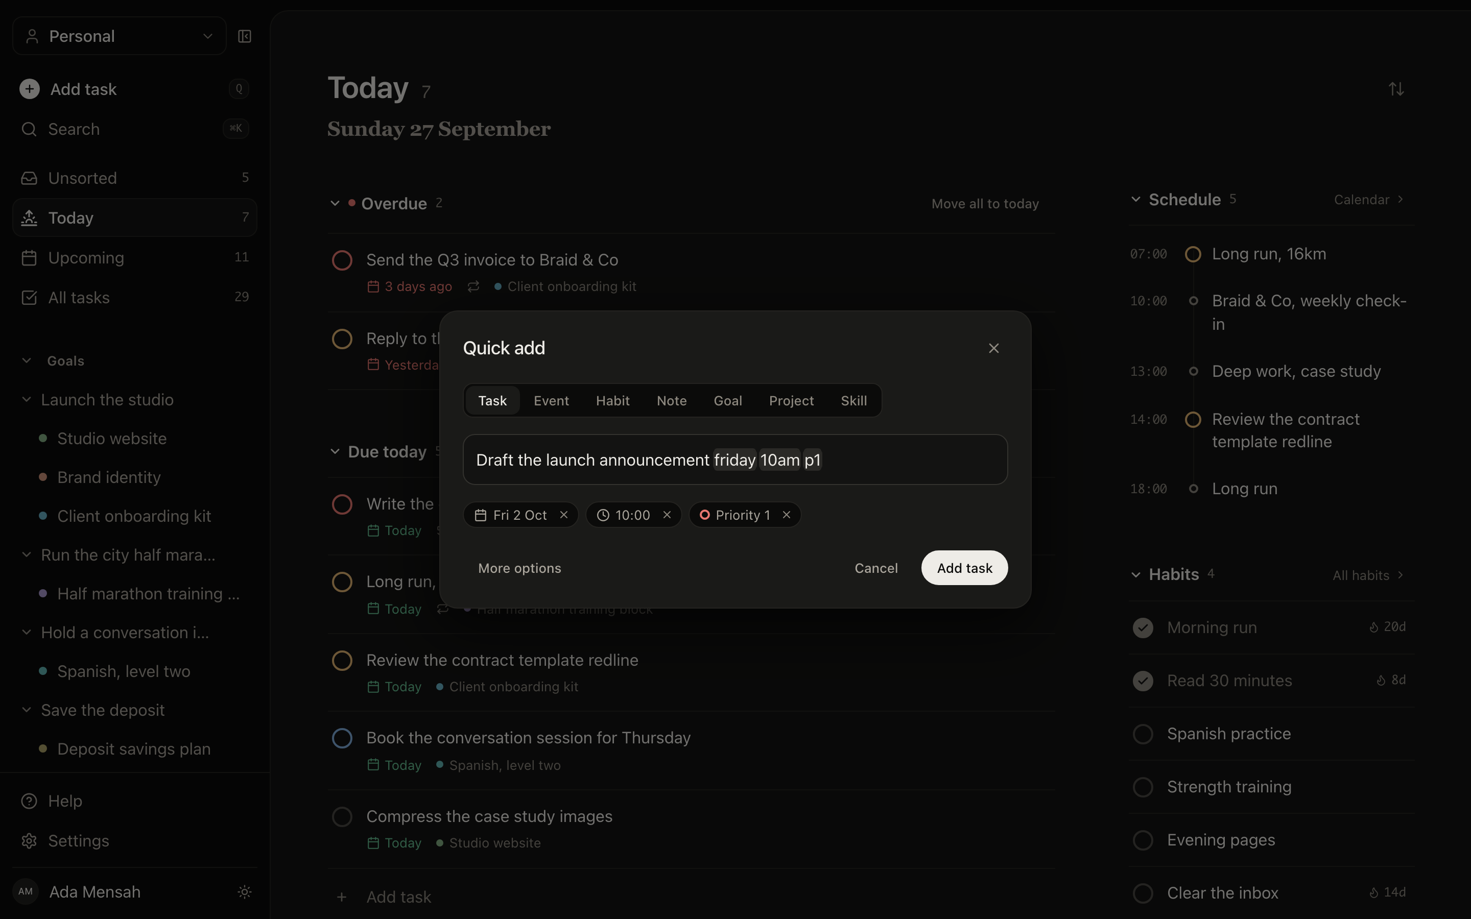The width and height of the screenshot is (1471, 919).
Task: Collapse the Habits panel
Action: point(1135,574)
